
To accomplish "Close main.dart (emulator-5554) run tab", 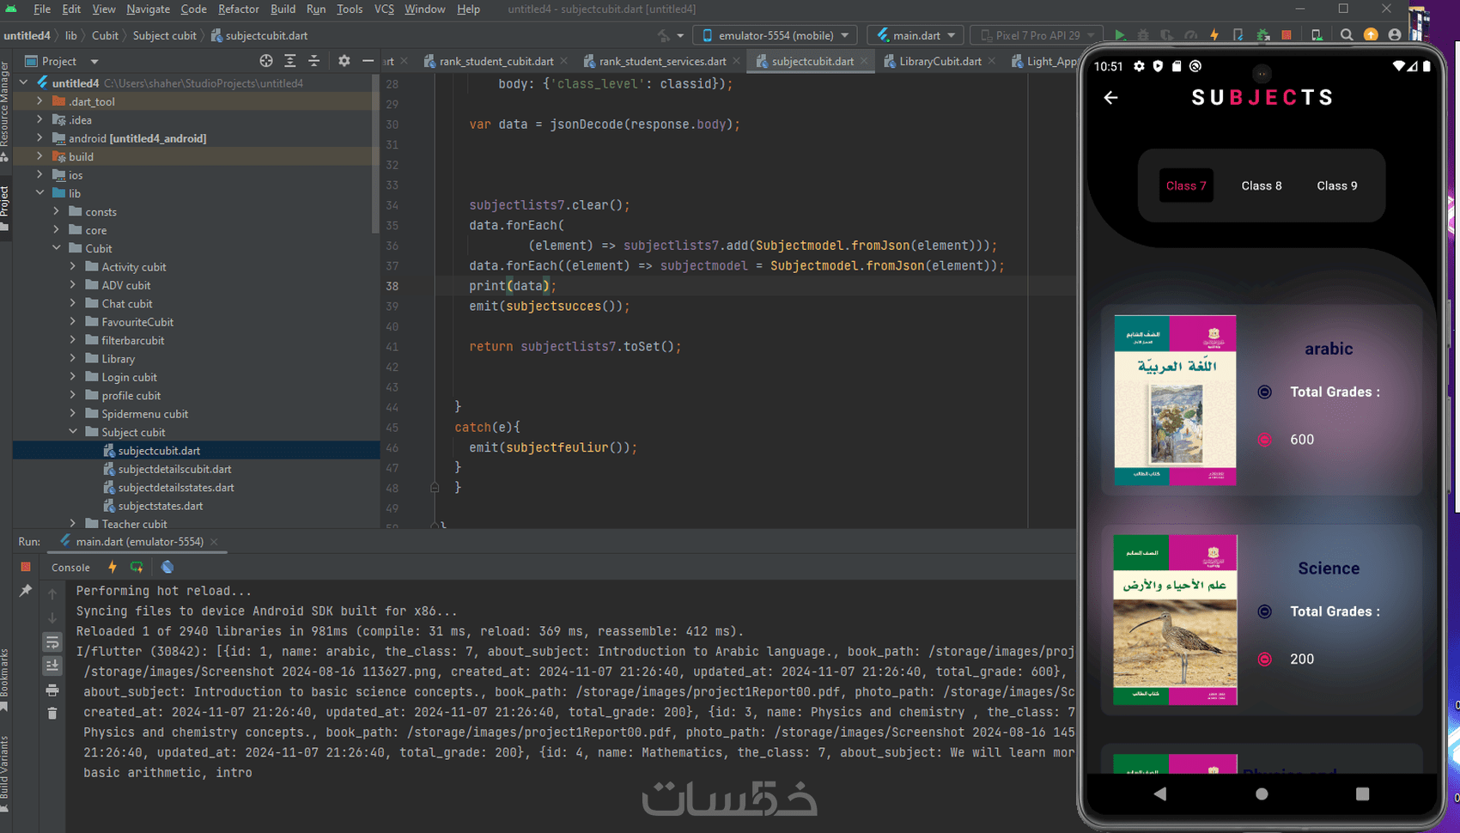I will pyautogui.click(x=214, y=542).
